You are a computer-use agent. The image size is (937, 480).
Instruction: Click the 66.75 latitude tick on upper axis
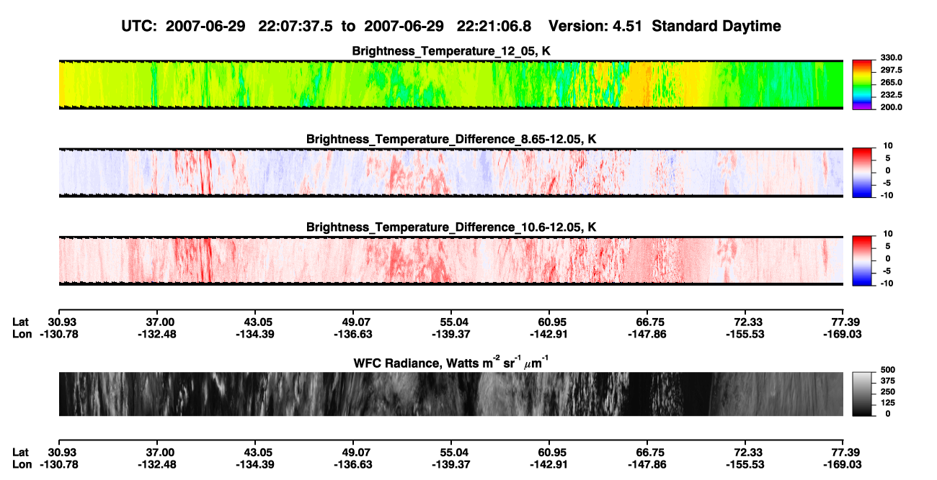coord(647,322)
